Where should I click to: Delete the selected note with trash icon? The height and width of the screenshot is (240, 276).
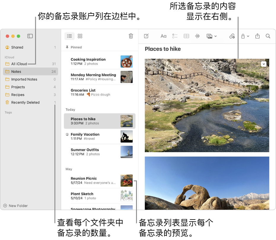pos(131,36)
